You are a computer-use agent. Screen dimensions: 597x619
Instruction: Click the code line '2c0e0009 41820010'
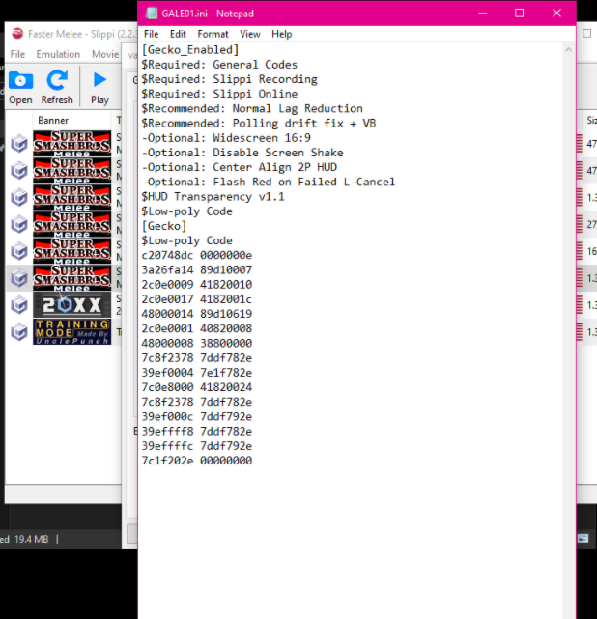click(x=197, y=285)
